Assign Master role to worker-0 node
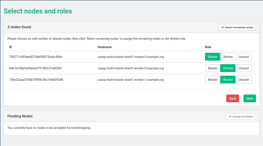 [212, 68]
